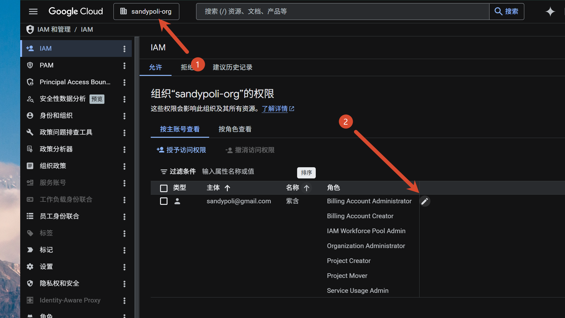Click Project Creator role text
The width and height of the screenshot is (565, 318).
click(349, 261)
